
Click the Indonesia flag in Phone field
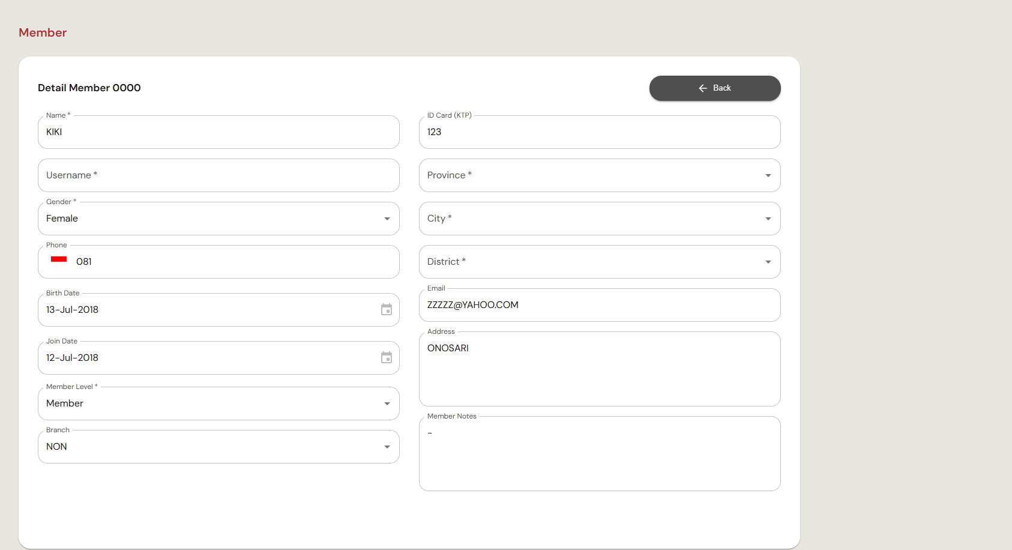tap(59, 261)
